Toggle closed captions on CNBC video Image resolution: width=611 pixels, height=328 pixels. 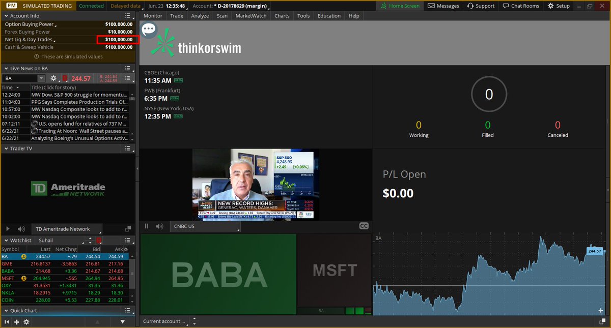tap(364, 226)
